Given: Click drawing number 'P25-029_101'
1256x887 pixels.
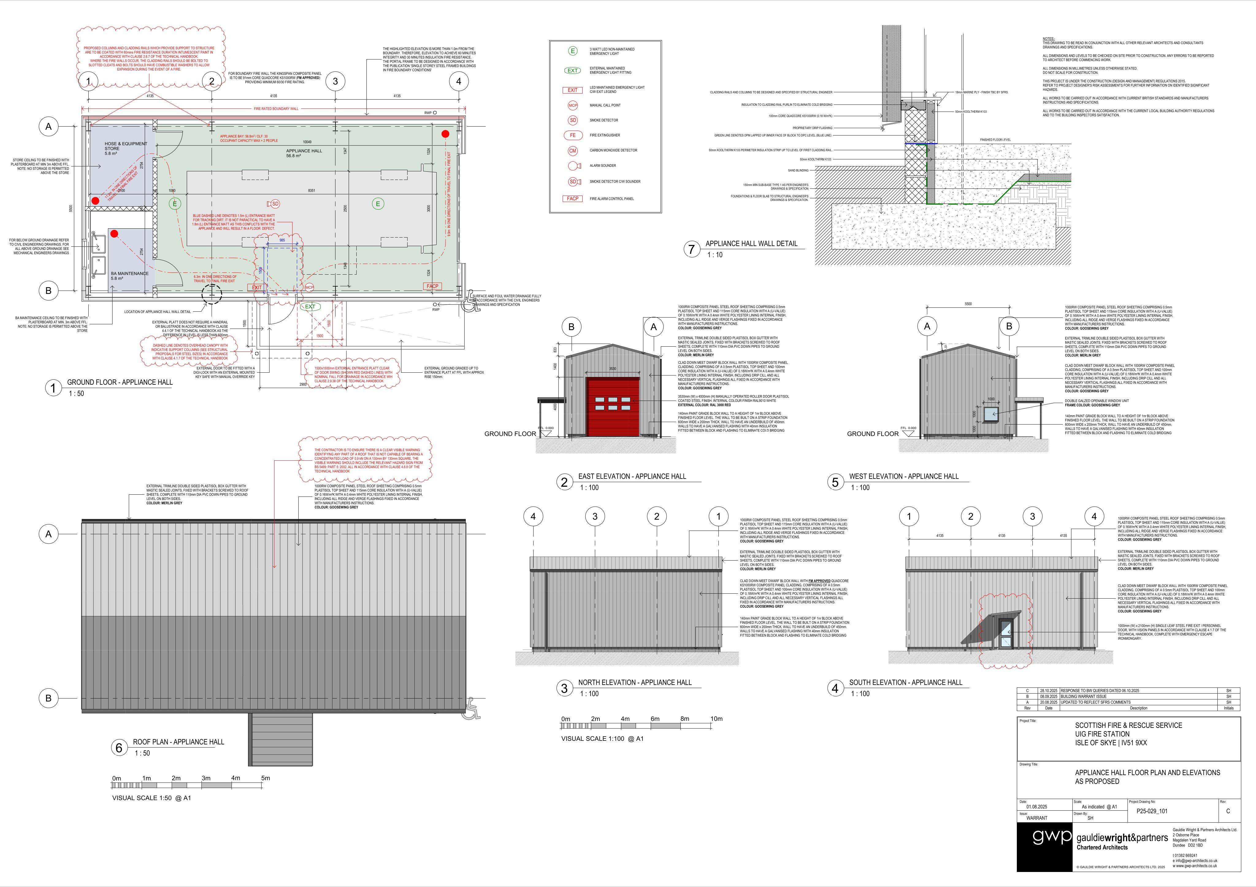Looking at the screenshot, I should 1152,811.
